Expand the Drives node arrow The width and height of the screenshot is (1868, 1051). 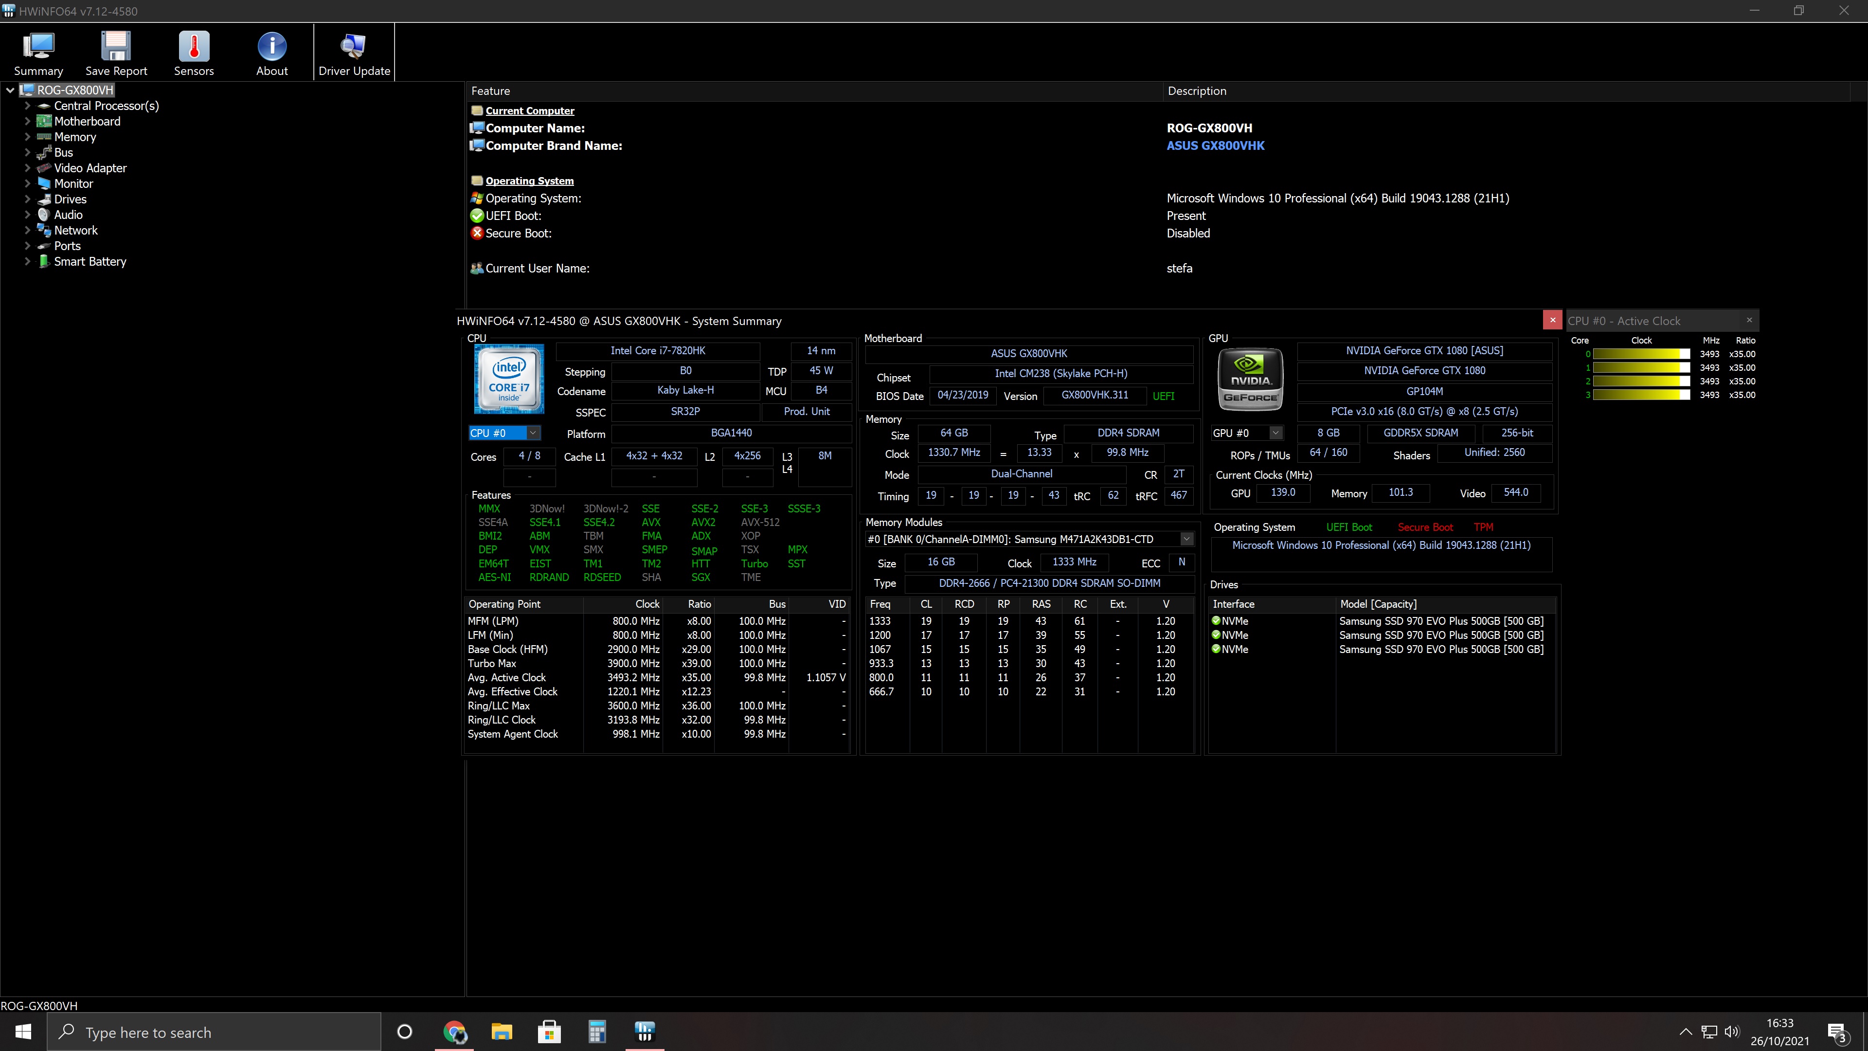tap(28, 199)
